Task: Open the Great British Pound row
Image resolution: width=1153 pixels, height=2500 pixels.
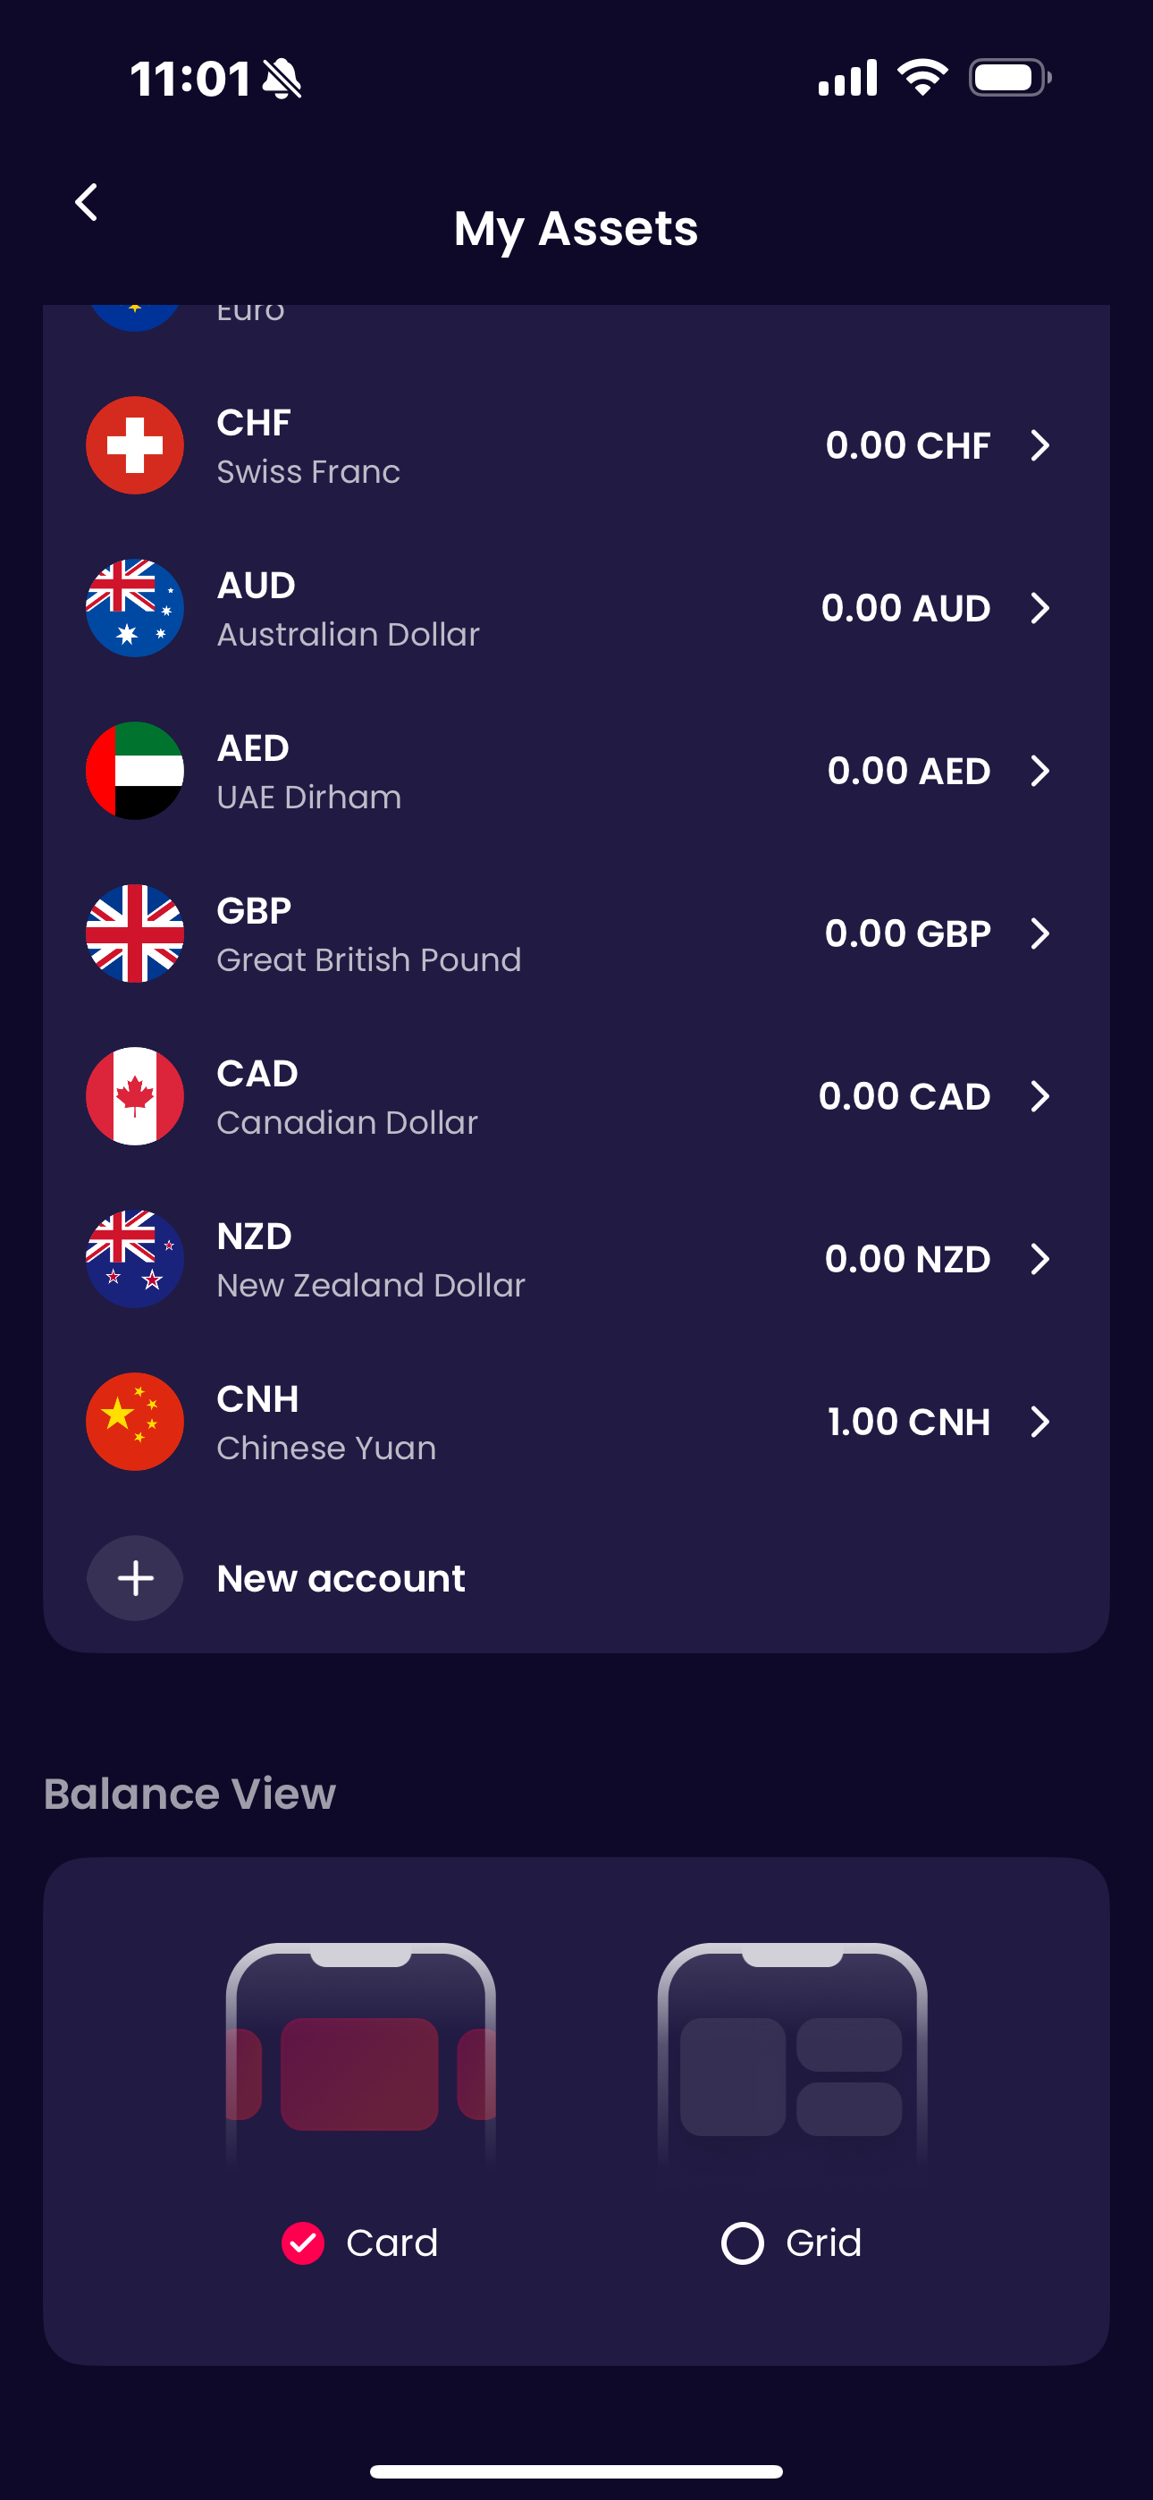Action: coord(369,934)
